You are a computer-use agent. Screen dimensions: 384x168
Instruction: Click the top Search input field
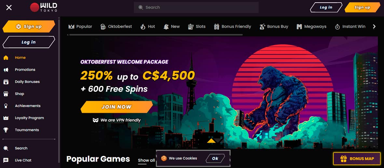coord(196,7)
